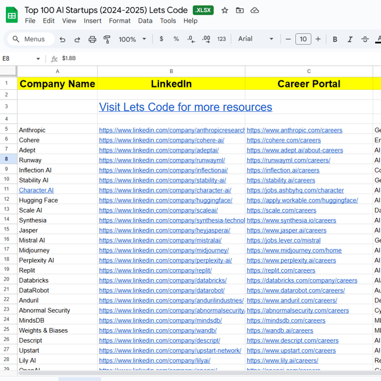Toggle bold formatting
The width and height of the screenshot is (381, 381).
[335, 39]
